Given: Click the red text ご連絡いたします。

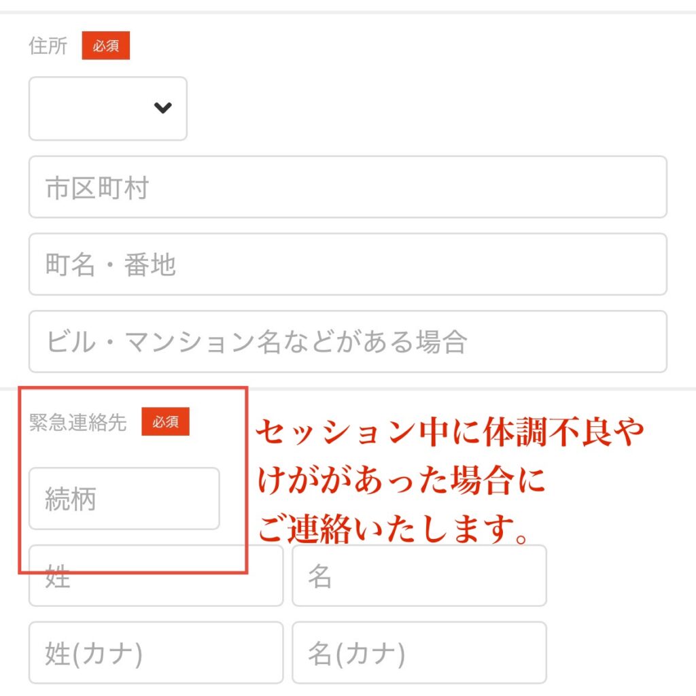Looking at the screenshot, I should [394, 529].
